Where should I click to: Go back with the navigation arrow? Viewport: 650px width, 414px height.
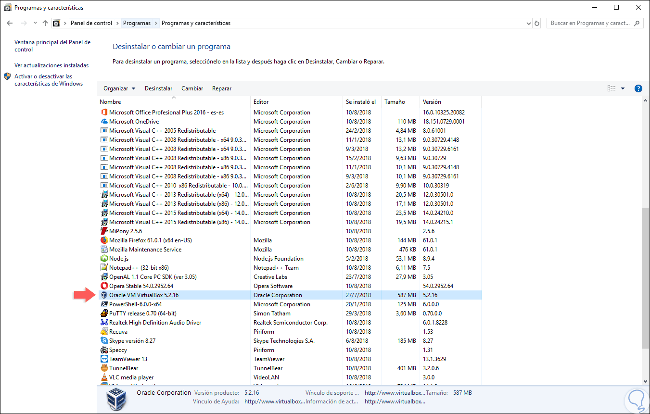point(10,23)
